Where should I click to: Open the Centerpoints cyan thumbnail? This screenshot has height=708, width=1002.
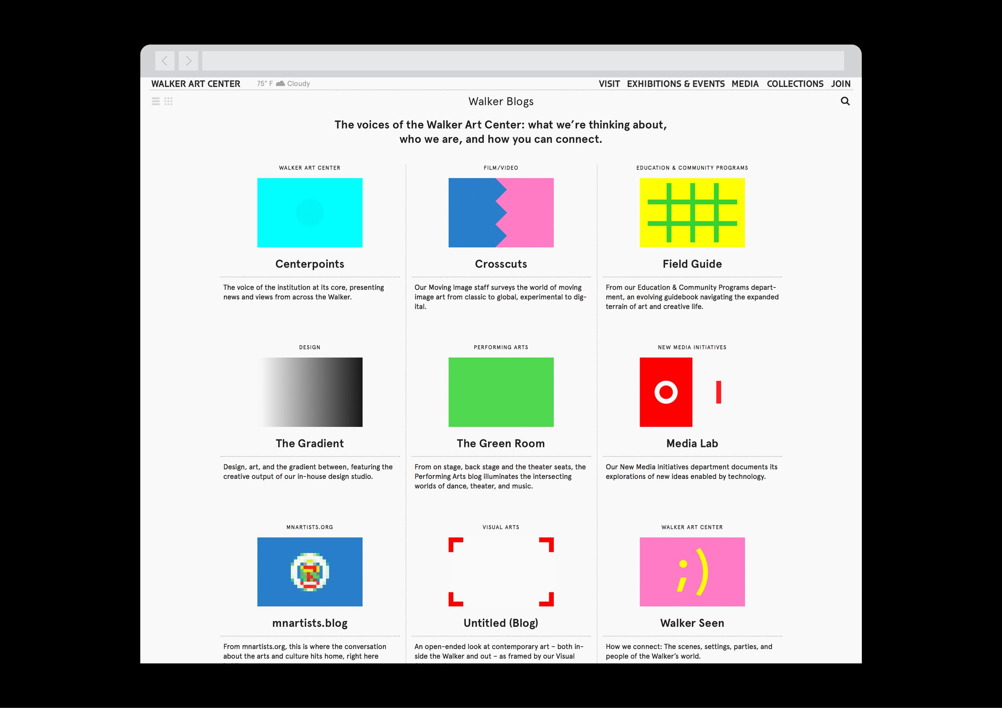309,212
